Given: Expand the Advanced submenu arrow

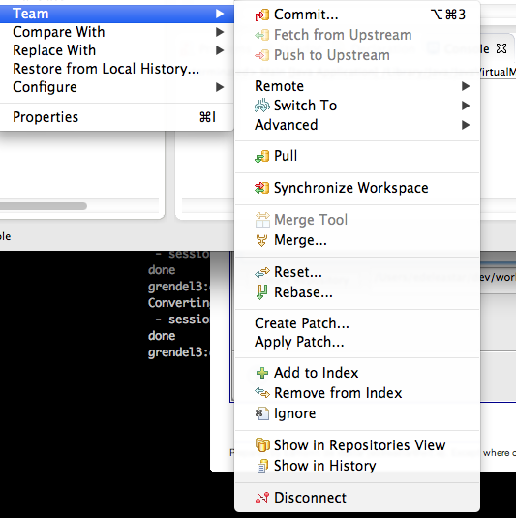Looking at the screenshot, I should 466,125.
